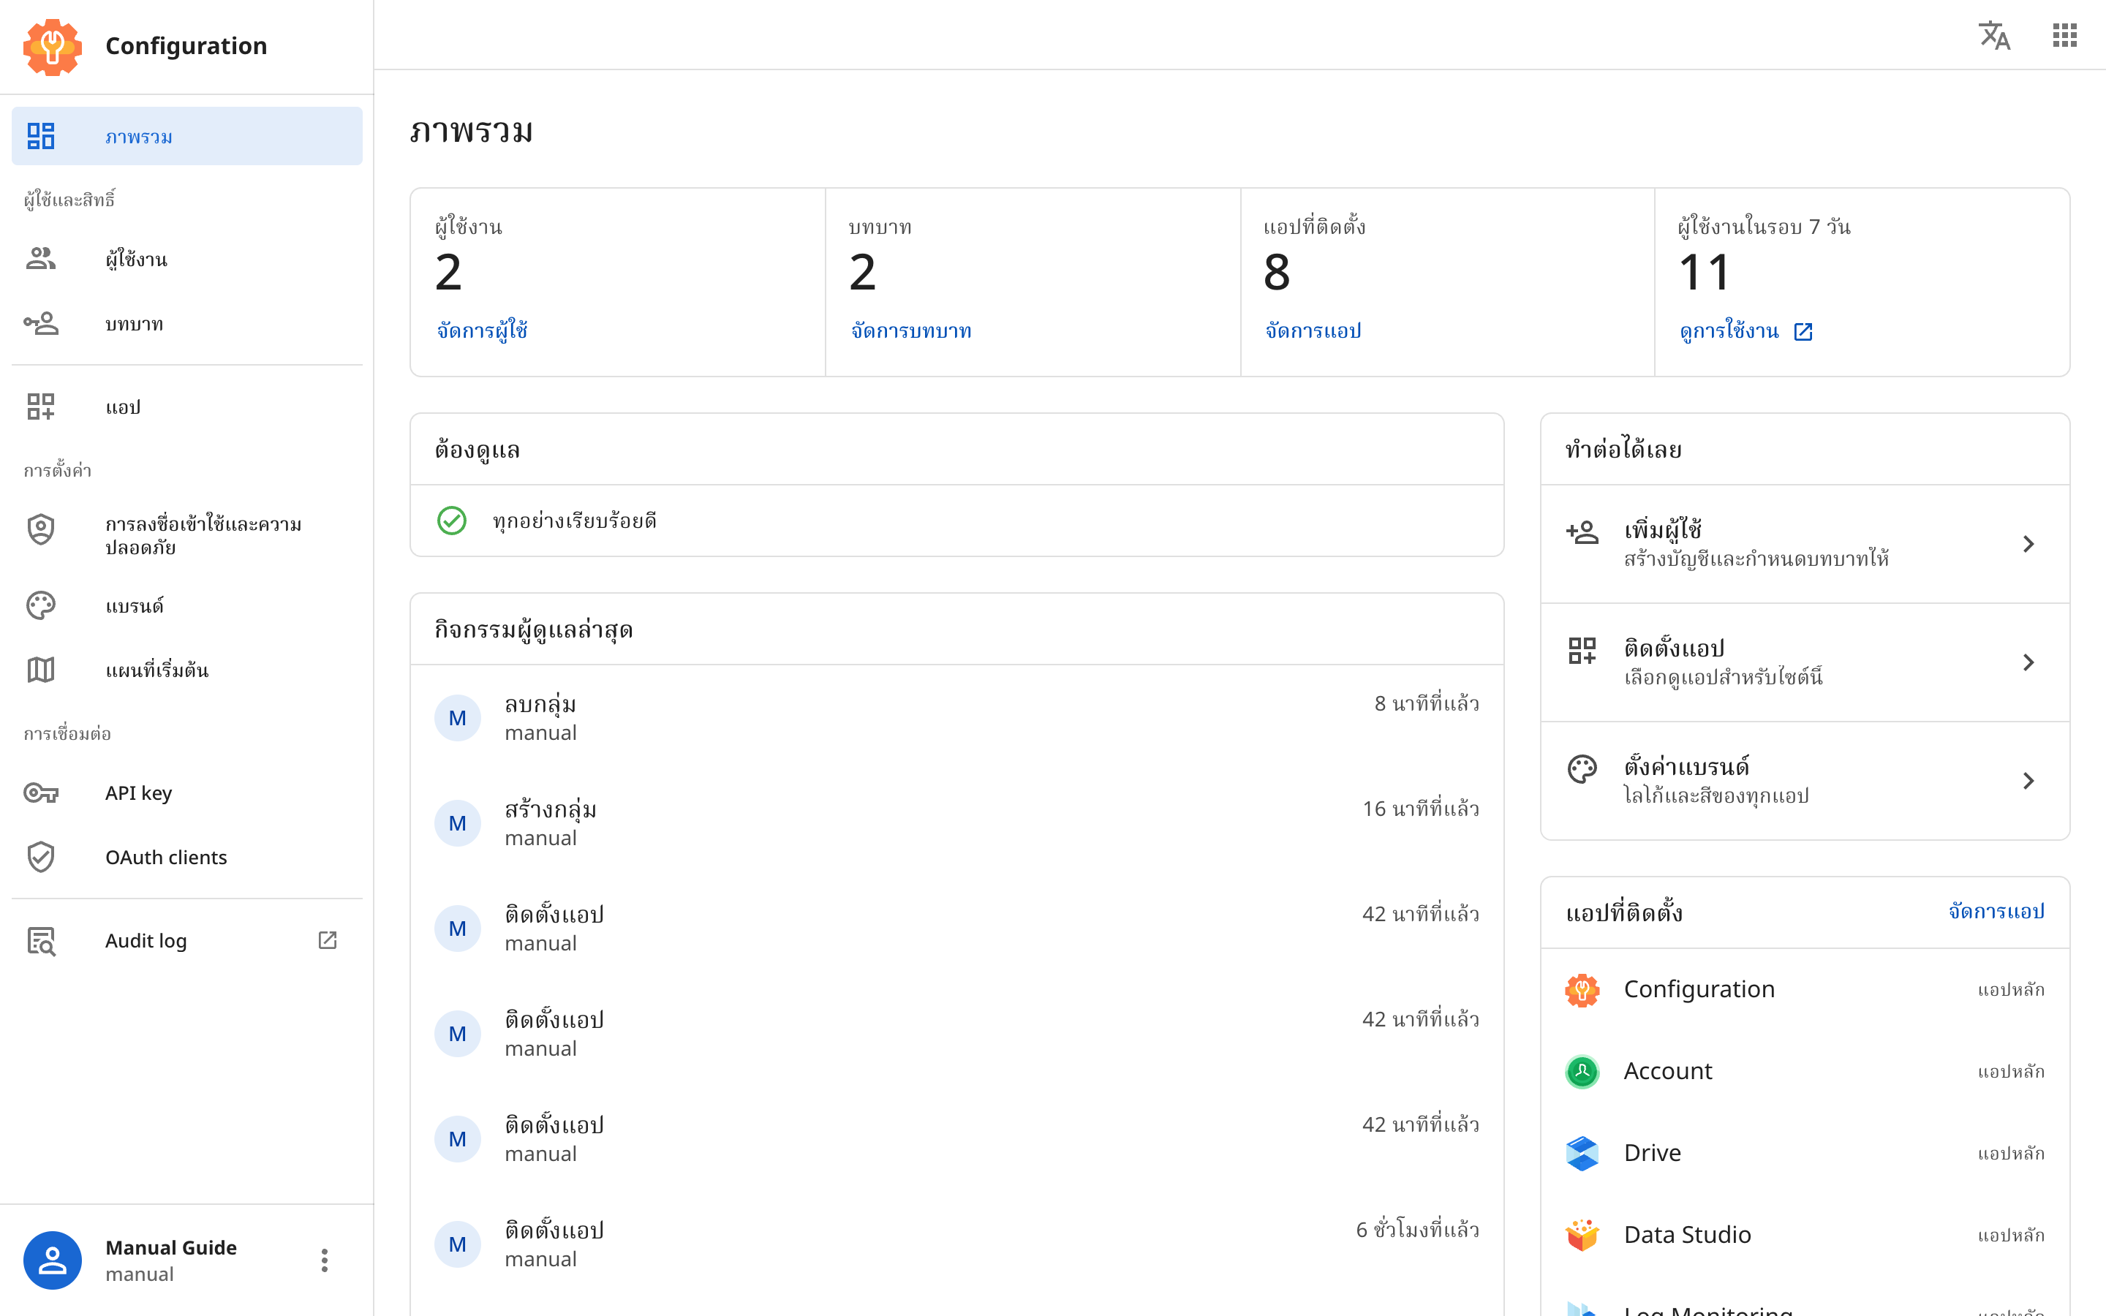2106x1316 pixels.
Task: Click the palette icon next to แบรนด์
Action: (41, 605)
